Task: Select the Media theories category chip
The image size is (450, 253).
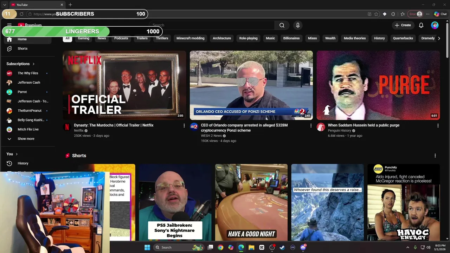Action: pyautogui.click(x=355, y=38)
